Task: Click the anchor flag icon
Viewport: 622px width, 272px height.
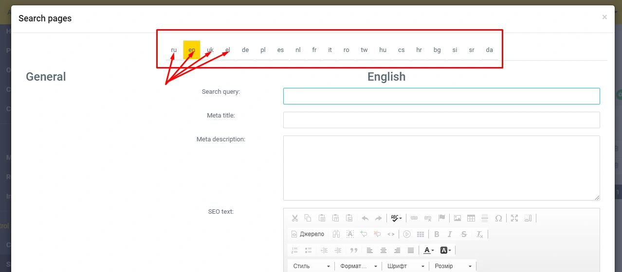Action: [x=441, y=218]
